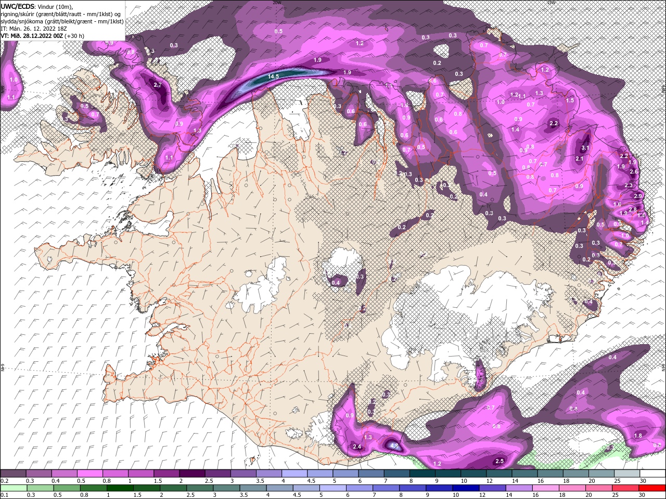666x499 pixels.
Task: Click the 2.5 map value offshore south
Action: pyautogui.click(x=499, y=461)
